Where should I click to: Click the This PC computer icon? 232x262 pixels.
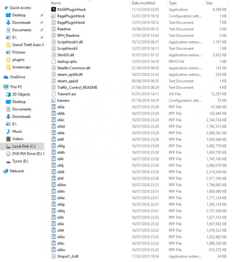click(x=6, y=87)
